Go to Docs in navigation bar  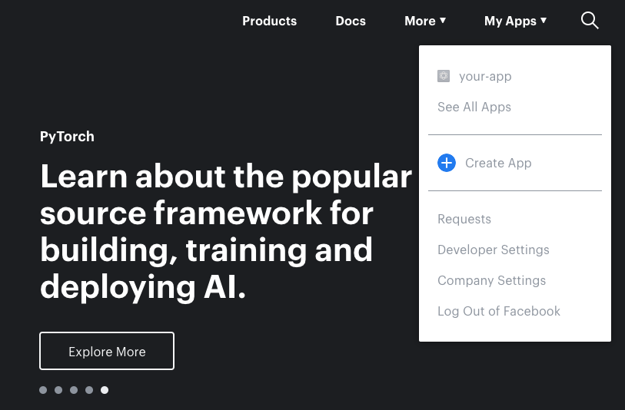[x=351, y=21]
